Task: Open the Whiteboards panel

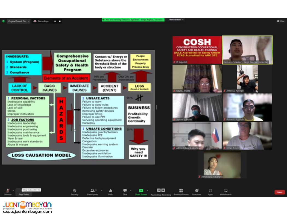Action: (x=225, y=191)
